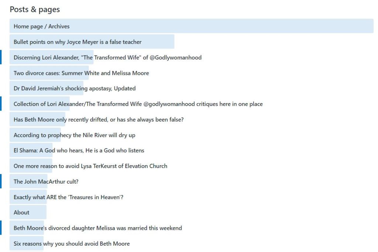
Task: Select the El Shama post
Action: point(79,150)
